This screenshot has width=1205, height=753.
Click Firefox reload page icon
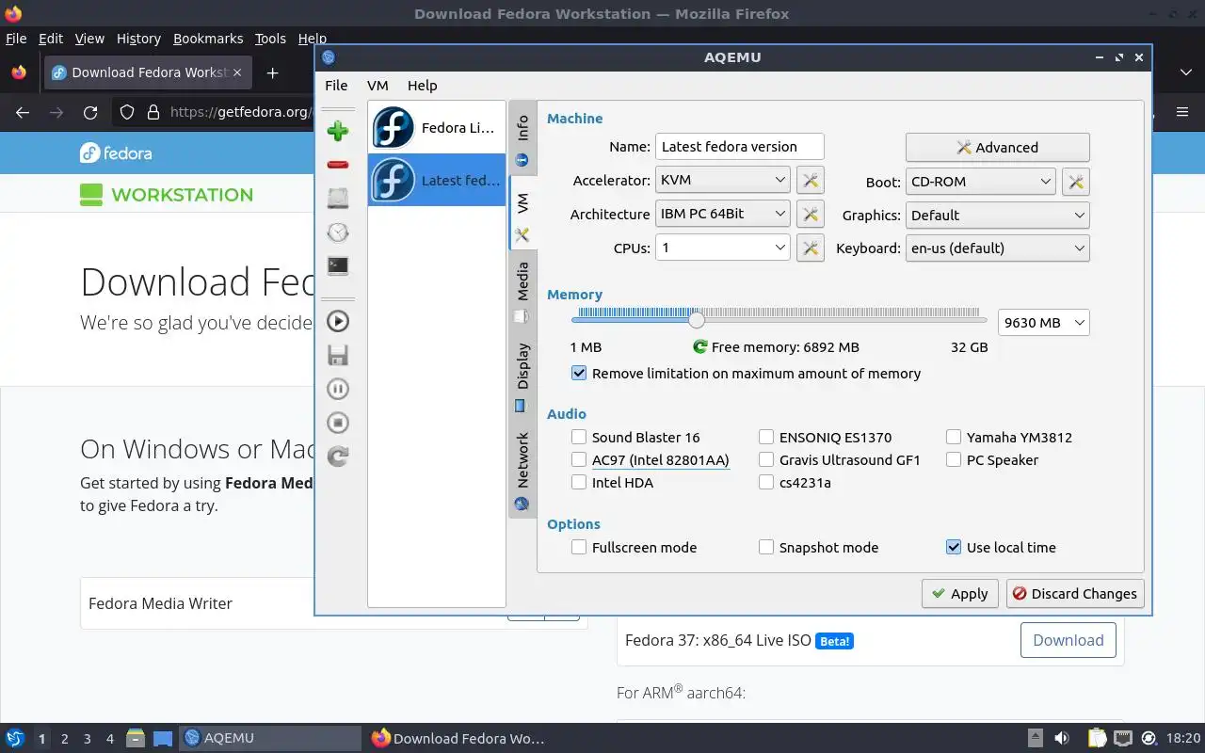pyautogui.click(x=90, y=112)
